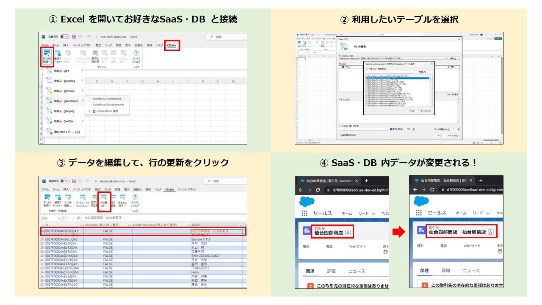Choose the 取得元: Shopify menu entry
The image size is (542, 305).
64,111
